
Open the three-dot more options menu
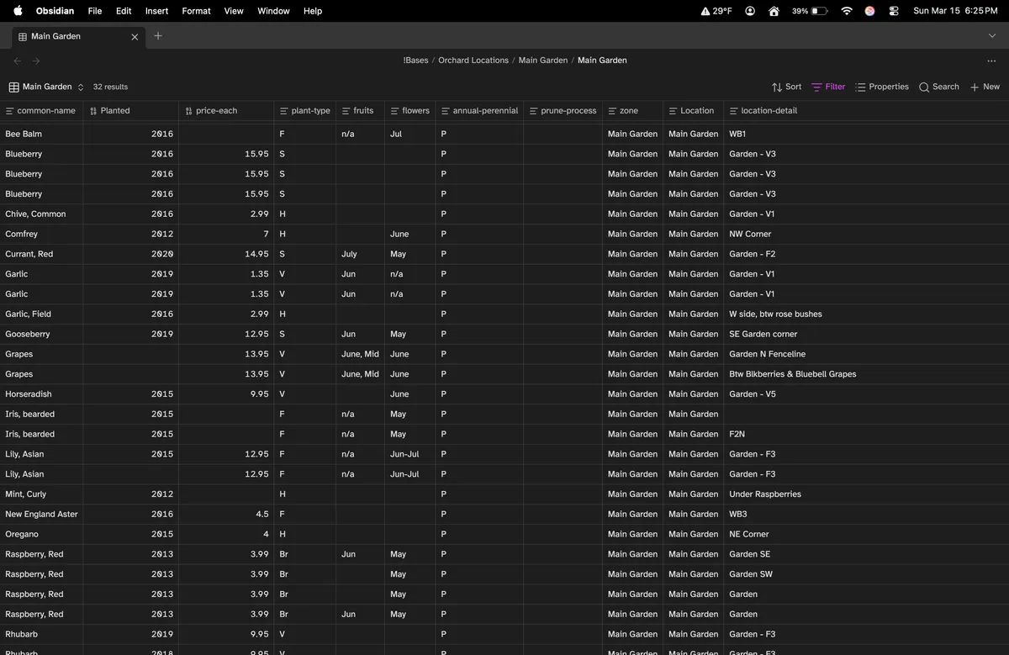coord(991,61)
